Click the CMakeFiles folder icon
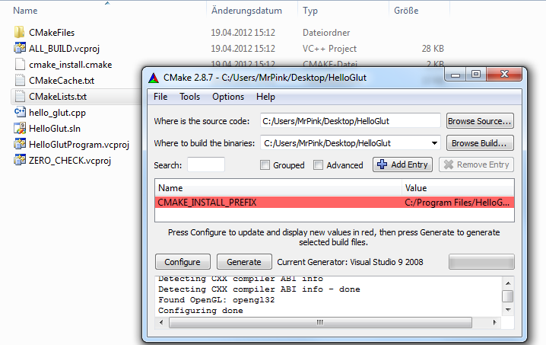546x345 pixels. click(20, 33)
